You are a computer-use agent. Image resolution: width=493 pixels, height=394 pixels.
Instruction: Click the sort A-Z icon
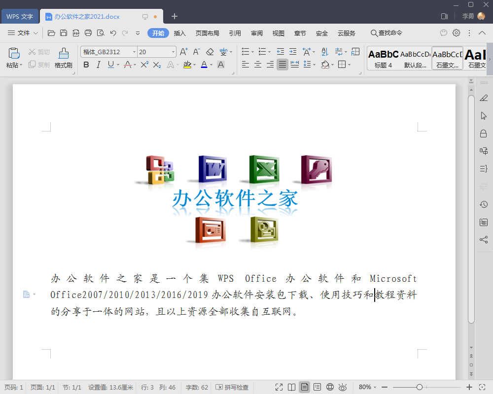(325, 52)
